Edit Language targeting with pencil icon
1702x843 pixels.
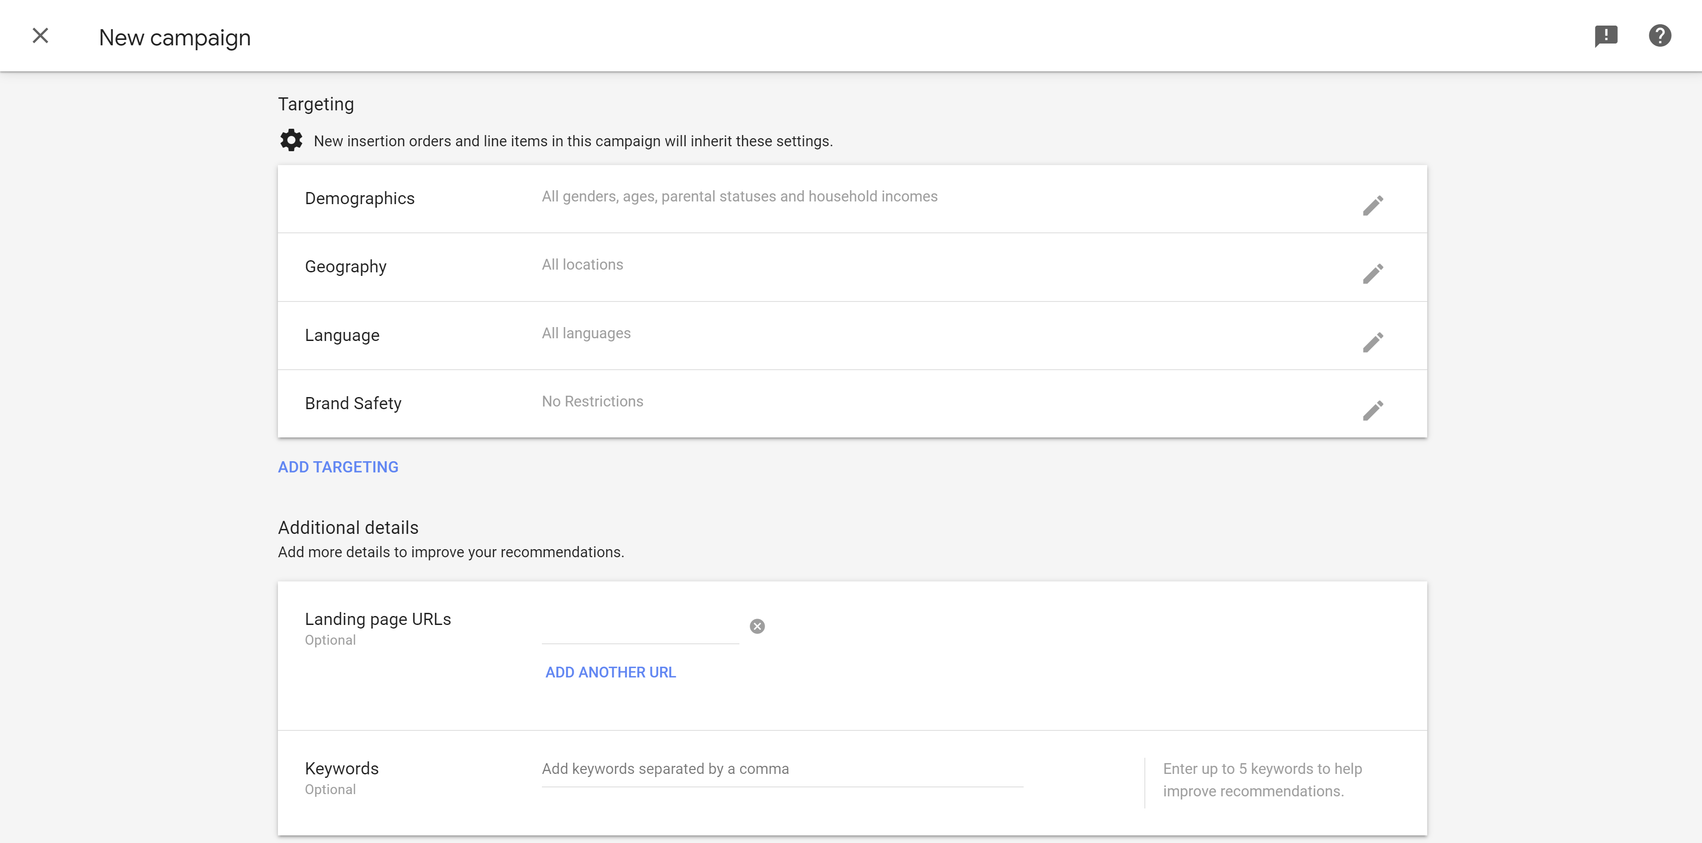pyautogui.click(x=1372, y=343)
